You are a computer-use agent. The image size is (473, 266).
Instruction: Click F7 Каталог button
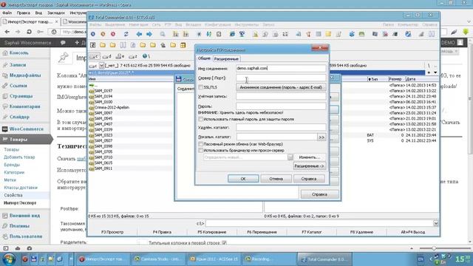click(312, 232)
